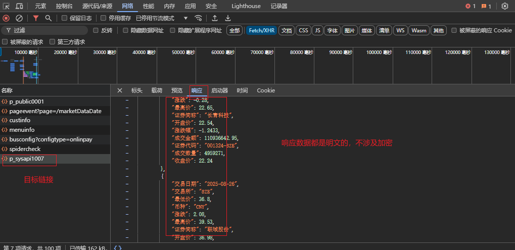515x250 pixels.
Task: Click the 名称 column header
Action: pyautogui.click(x=55, y=90)
